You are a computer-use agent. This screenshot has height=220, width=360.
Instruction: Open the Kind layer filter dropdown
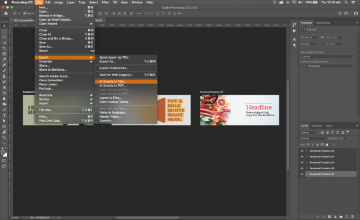point(309,132)
